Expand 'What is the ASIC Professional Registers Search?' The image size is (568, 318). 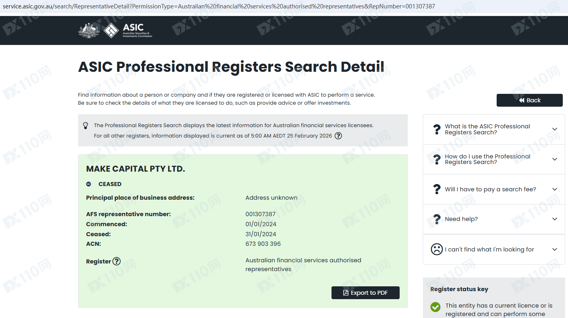(494, 129)
